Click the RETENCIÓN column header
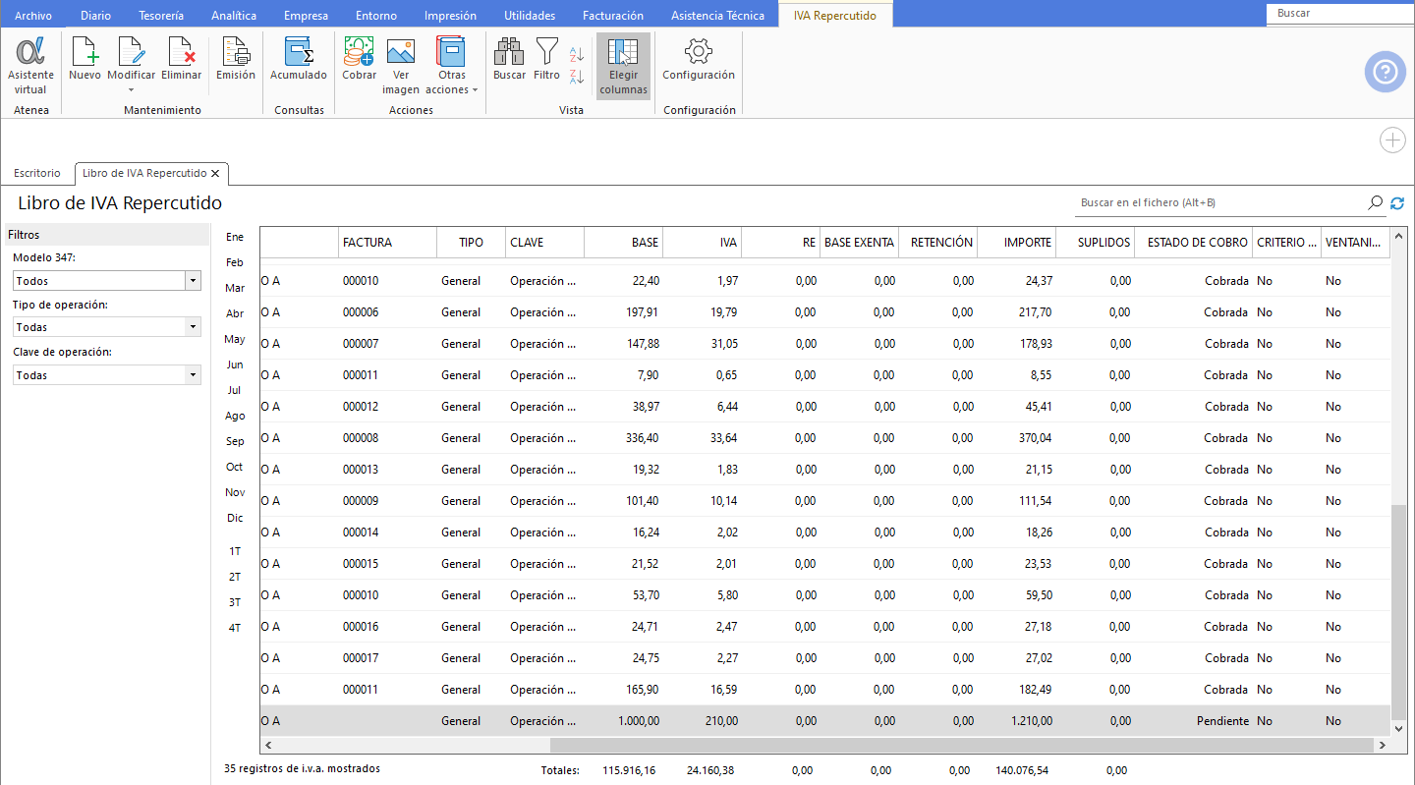The image size is (1415, 785). click(x=937, y=242)
